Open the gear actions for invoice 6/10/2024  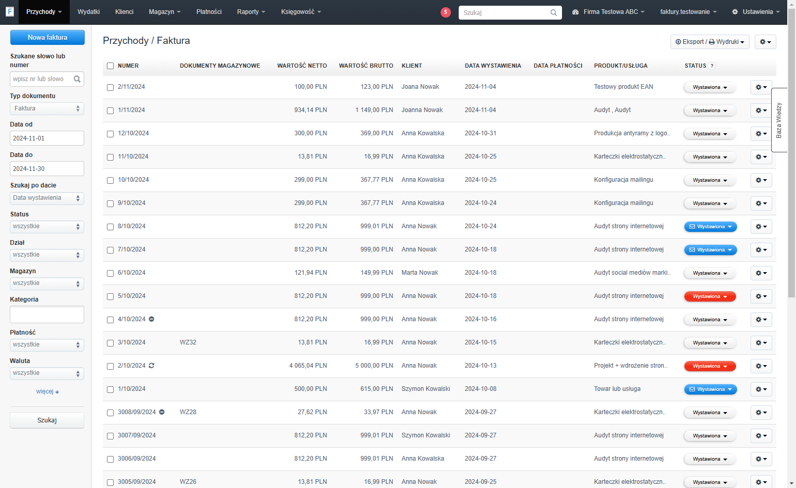tap(761, 273)
